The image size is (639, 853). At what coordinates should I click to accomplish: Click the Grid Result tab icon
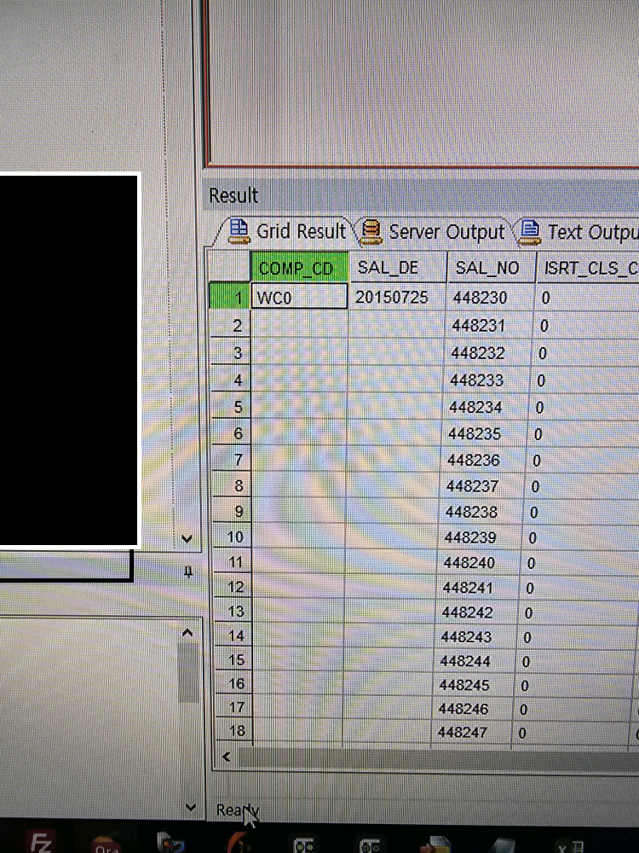coord(239,230)
